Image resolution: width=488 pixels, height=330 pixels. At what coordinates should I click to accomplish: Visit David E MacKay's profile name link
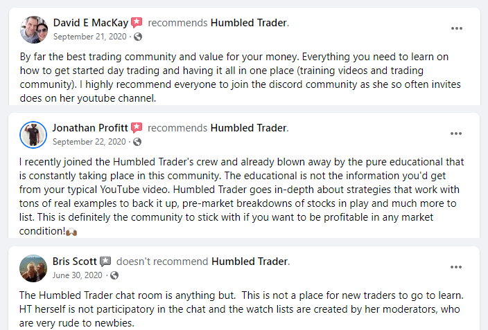coord(91,23)
